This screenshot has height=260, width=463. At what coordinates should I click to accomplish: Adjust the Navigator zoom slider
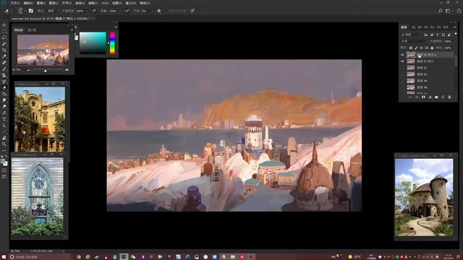pyautogui.click(x=45, y=71)
